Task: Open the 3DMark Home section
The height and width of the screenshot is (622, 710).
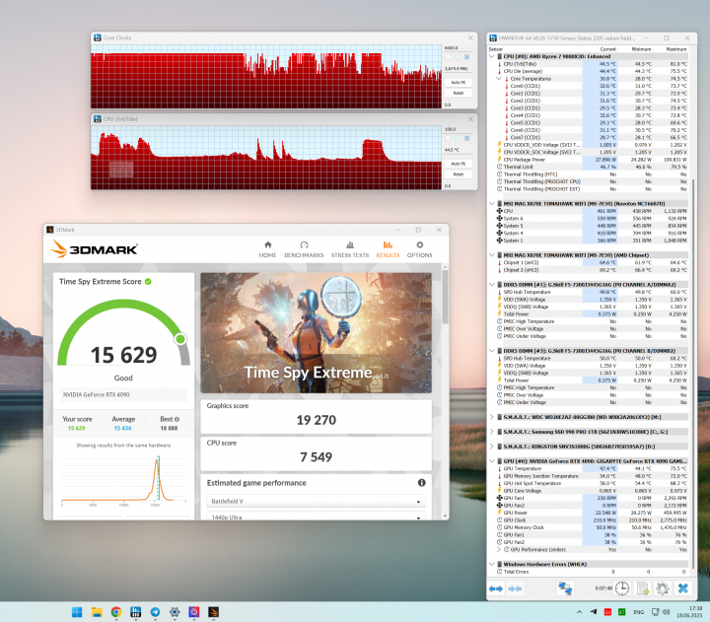Action: [267, 249]
